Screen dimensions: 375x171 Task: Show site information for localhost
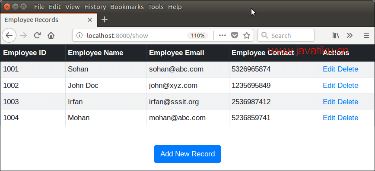(x=79, y=36)
